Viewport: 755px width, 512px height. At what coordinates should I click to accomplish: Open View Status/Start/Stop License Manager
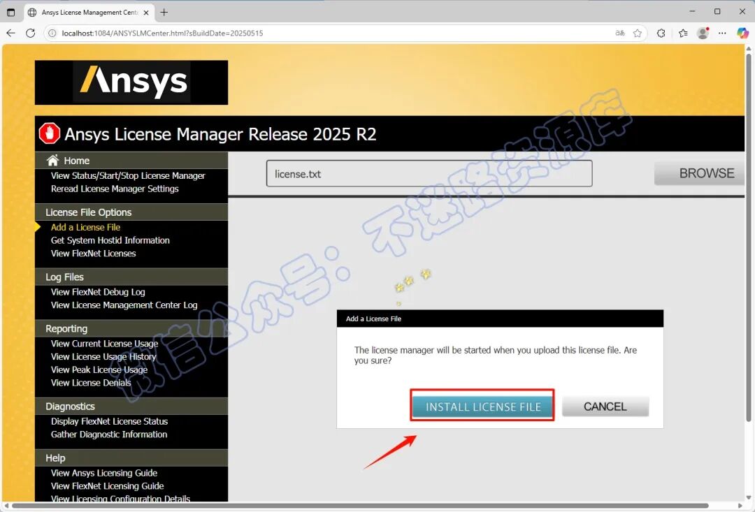(128, 175)
